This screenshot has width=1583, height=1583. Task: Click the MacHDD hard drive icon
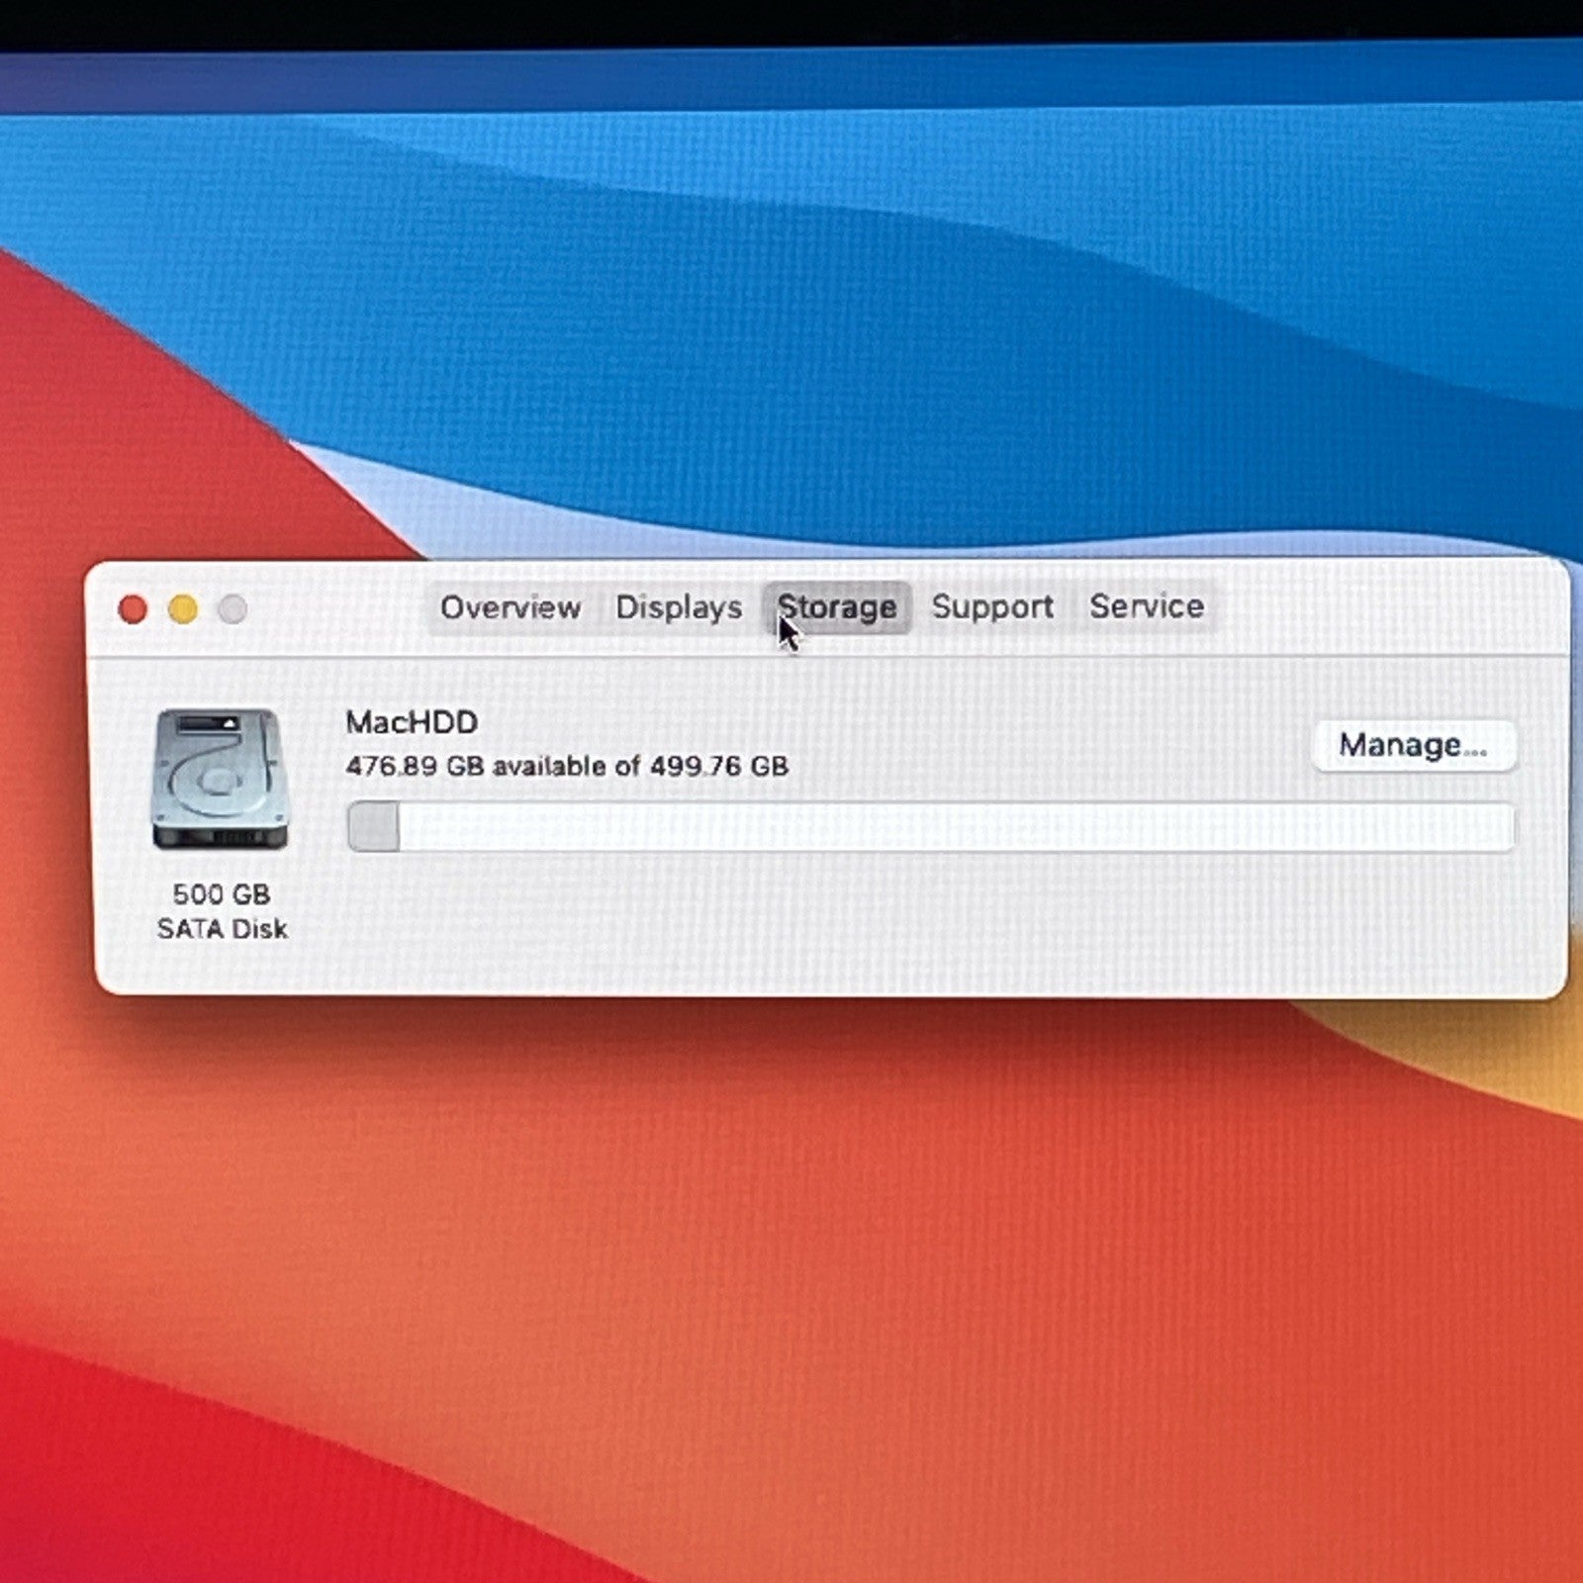coord(221,779)
